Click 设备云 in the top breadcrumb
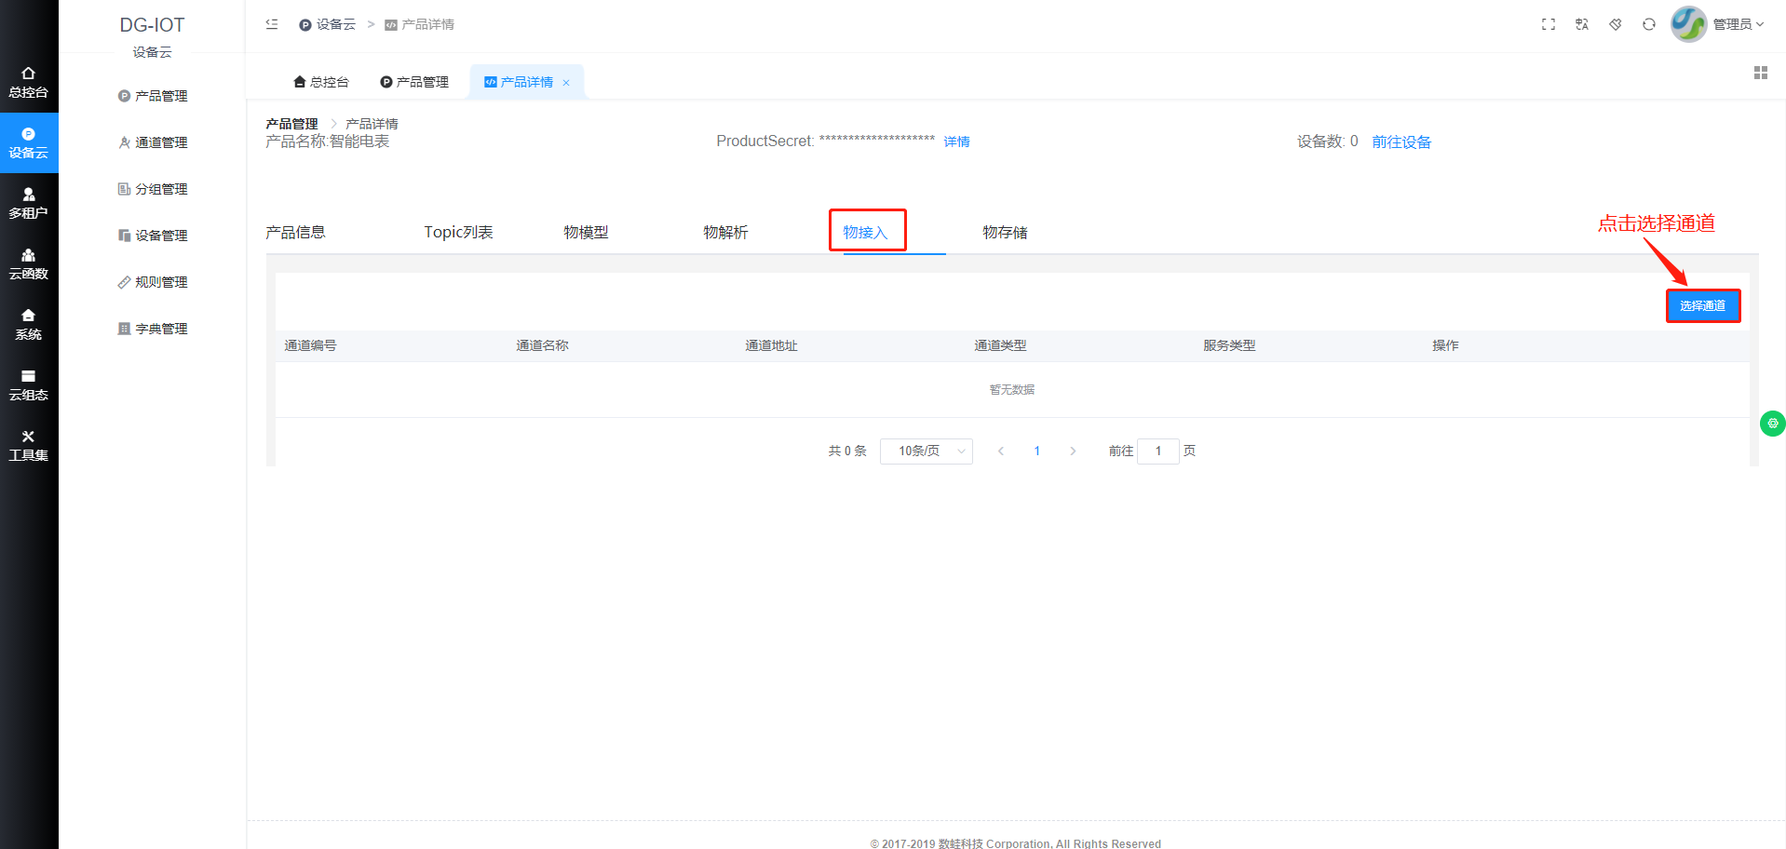 pos(328,24)
